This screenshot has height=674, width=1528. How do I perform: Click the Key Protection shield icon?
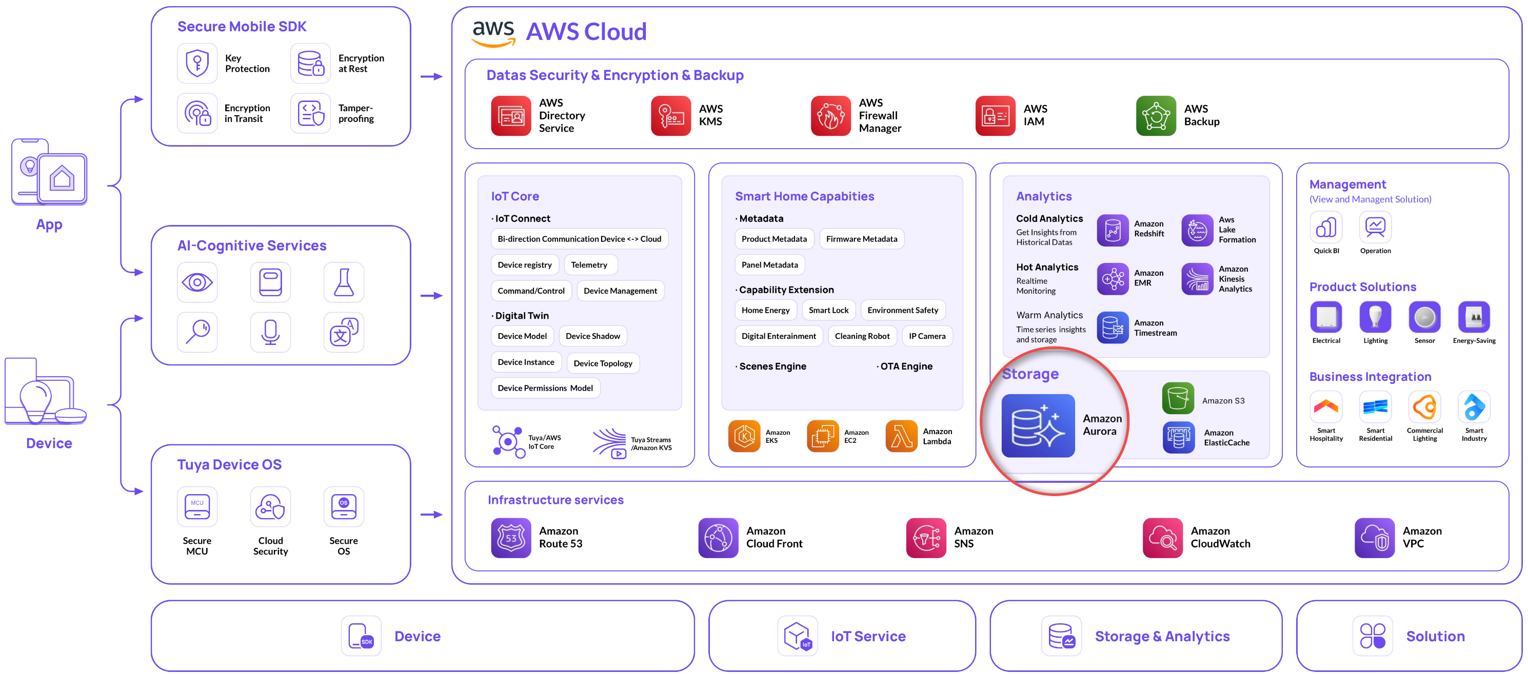197,63
